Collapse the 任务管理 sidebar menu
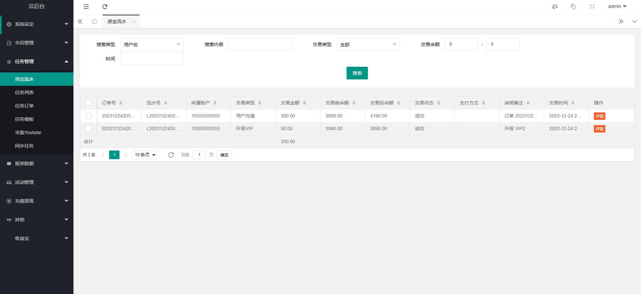 point(37,61)
